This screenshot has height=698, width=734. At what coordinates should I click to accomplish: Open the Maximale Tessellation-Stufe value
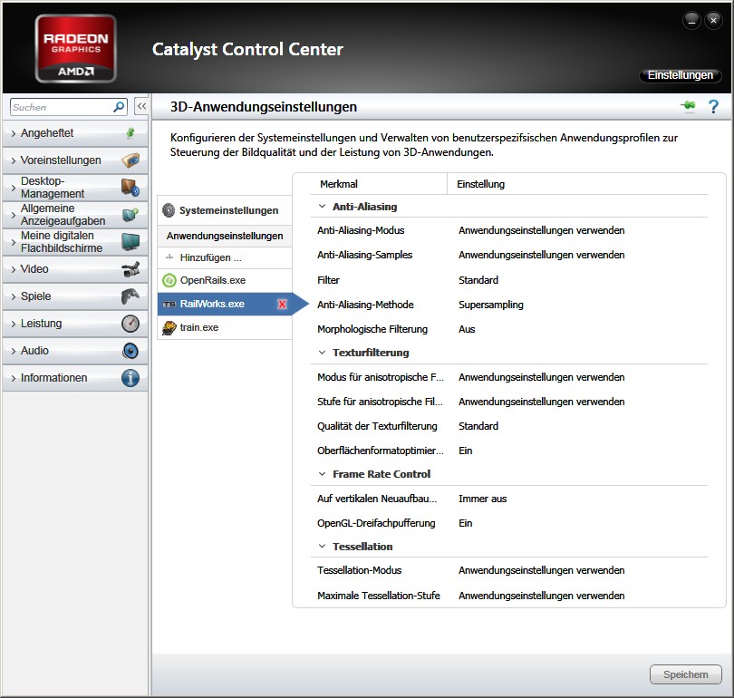coord(542,596)
